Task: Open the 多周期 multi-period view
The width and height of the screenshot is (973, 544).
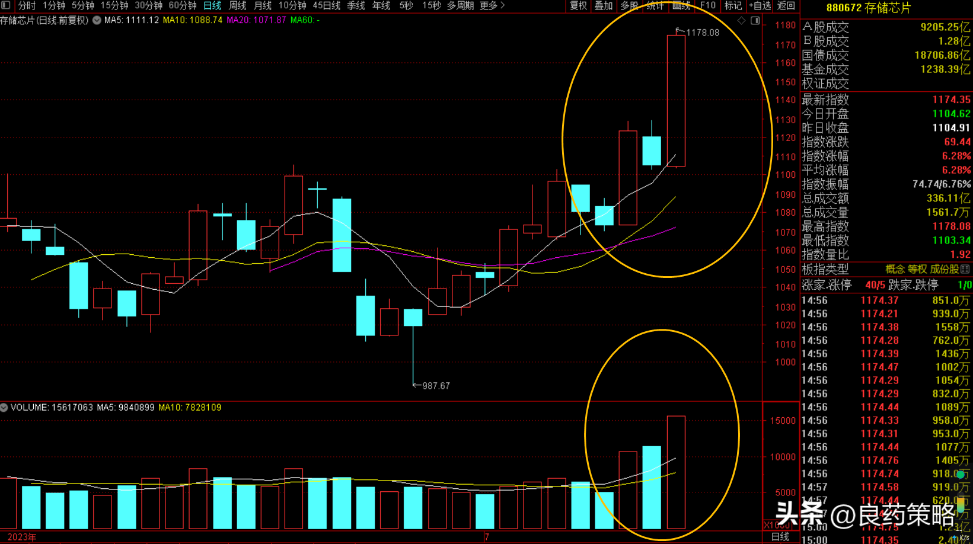Action: coord(461,6)
